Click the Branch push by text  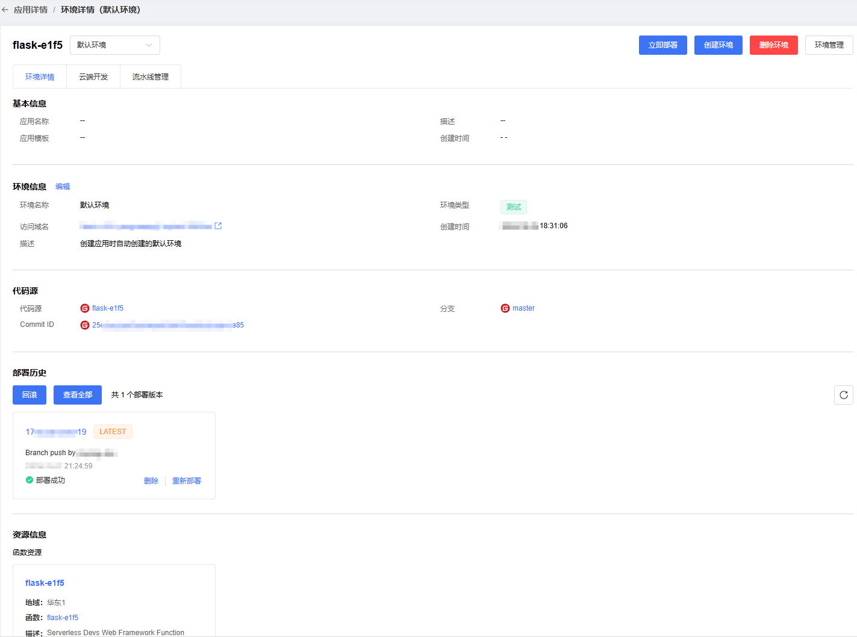51,453
